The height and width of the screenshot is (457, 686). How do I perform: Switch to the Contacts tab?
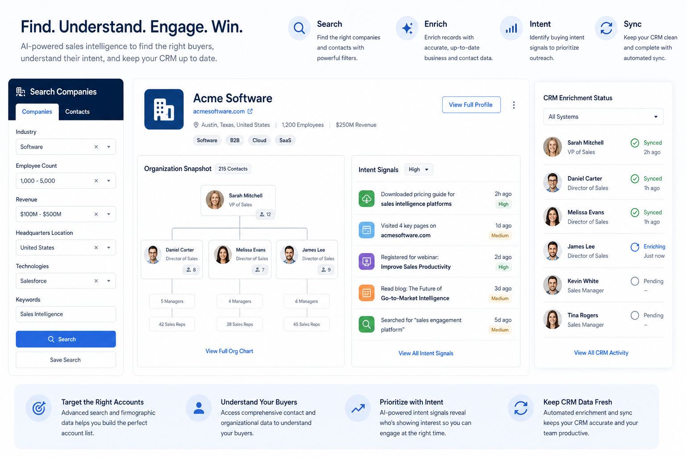pyautogui.click(x=77, y=112)
